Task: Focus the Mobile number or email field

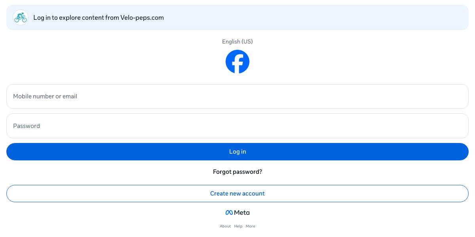Action: click(237, 96)
